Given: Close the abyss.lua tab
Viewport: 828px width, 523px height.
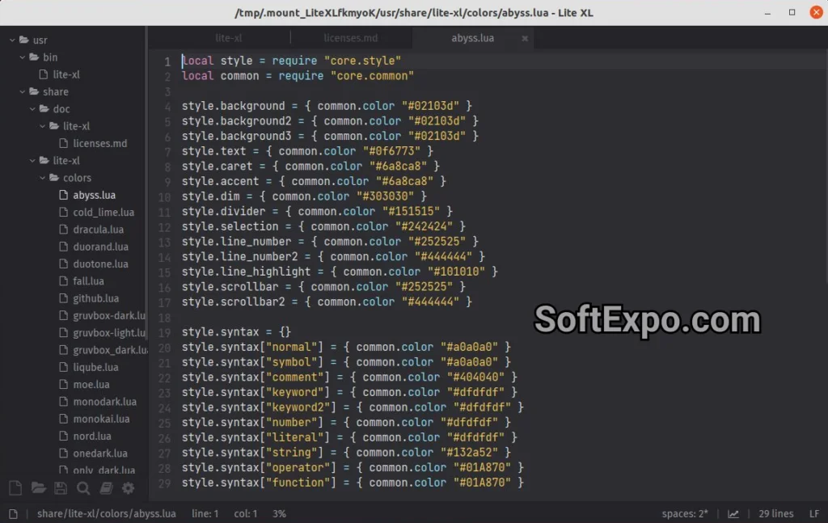Looking at the screenshot, I should [524, 38].
